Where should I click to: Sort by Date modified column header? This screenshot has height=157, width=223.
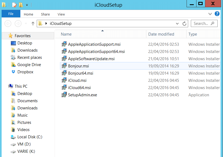(x=166, y=34)
